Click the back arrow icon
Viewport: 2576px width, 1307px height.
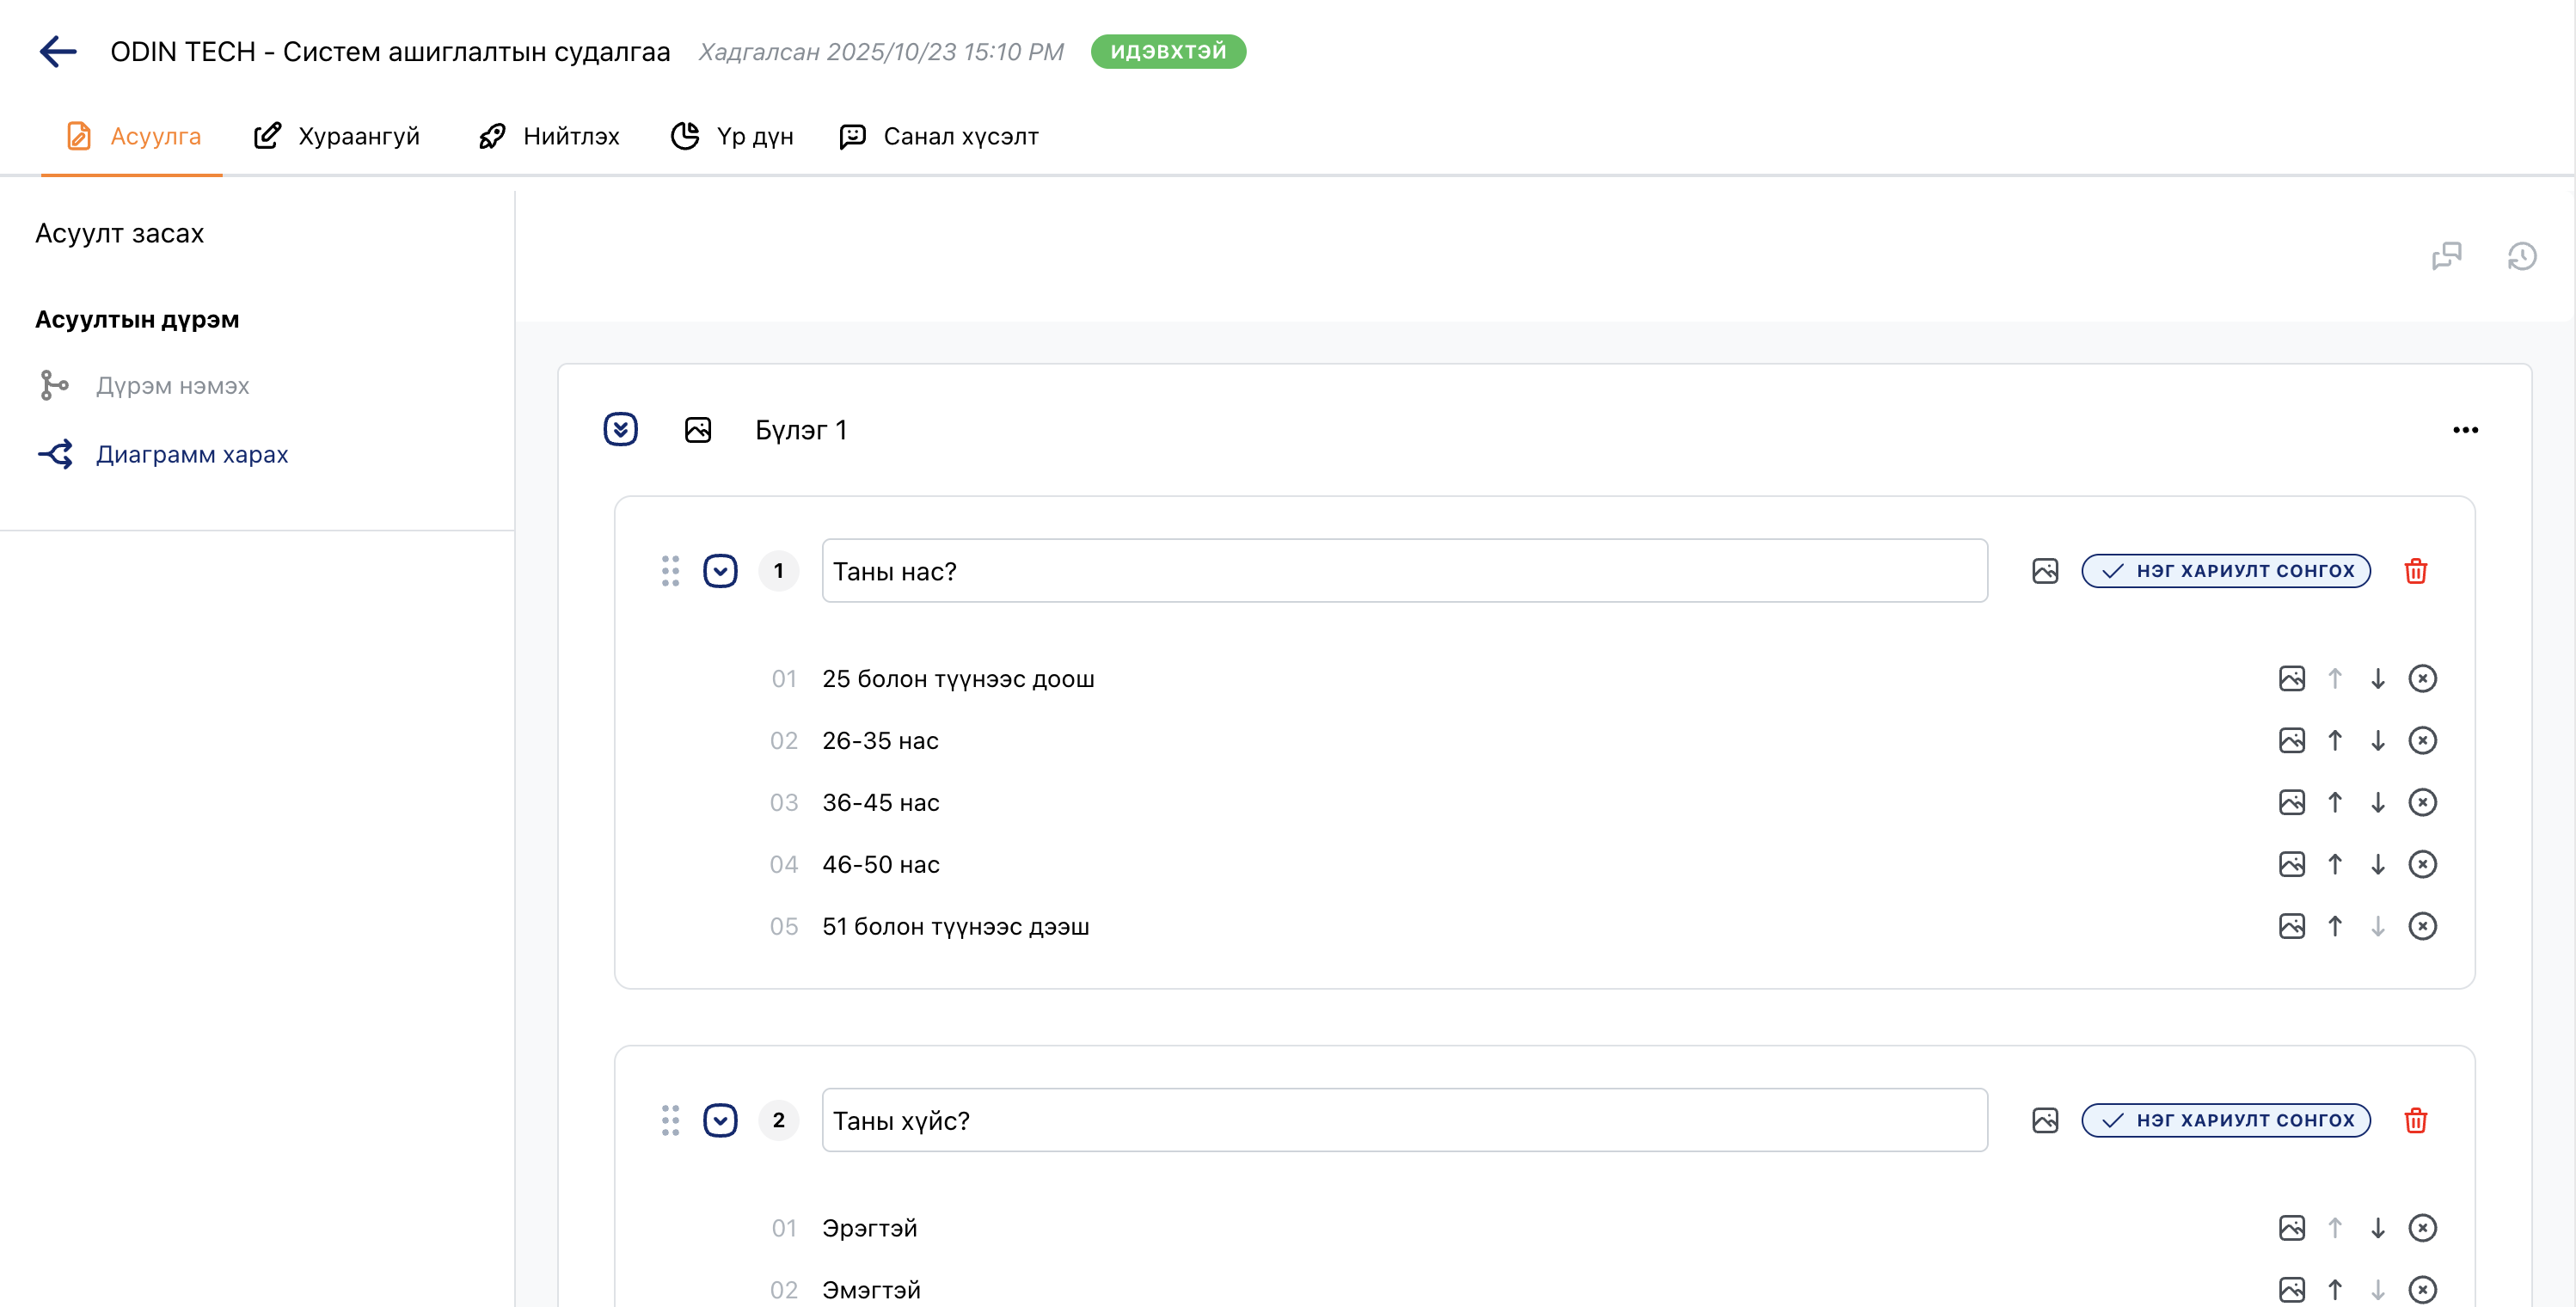tap(58, 51)
